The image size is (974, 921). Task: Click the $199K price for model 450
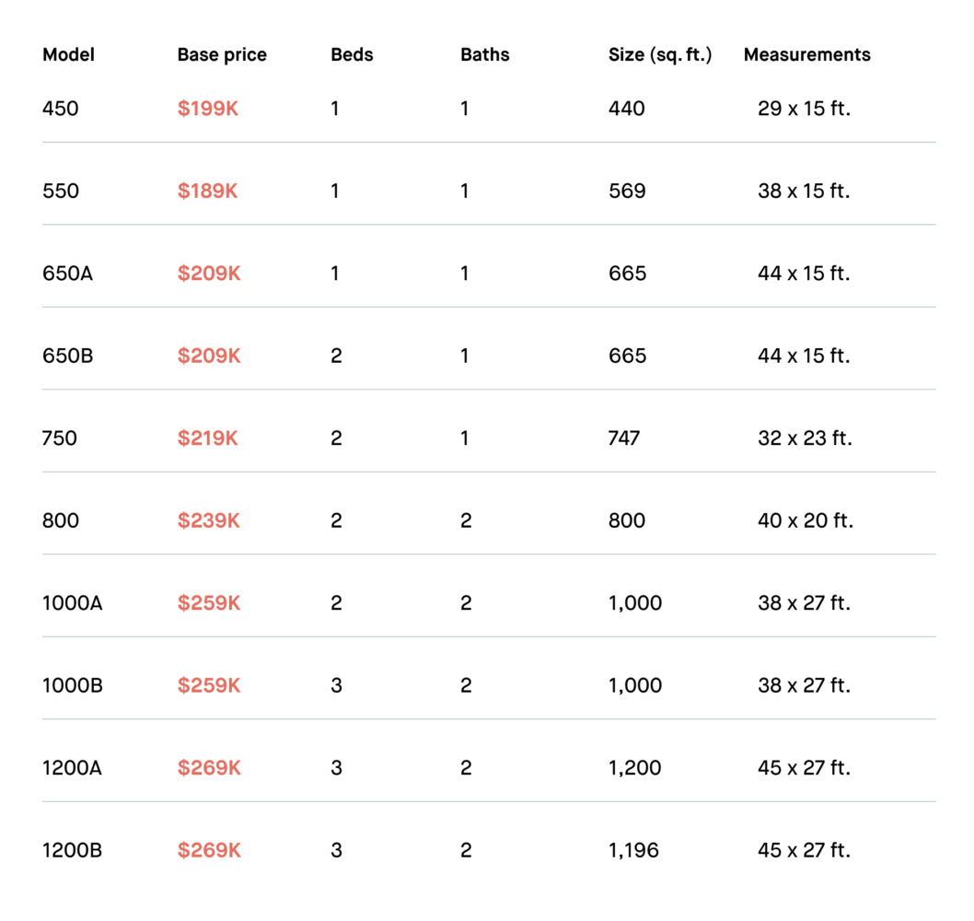tap(207, 108)
